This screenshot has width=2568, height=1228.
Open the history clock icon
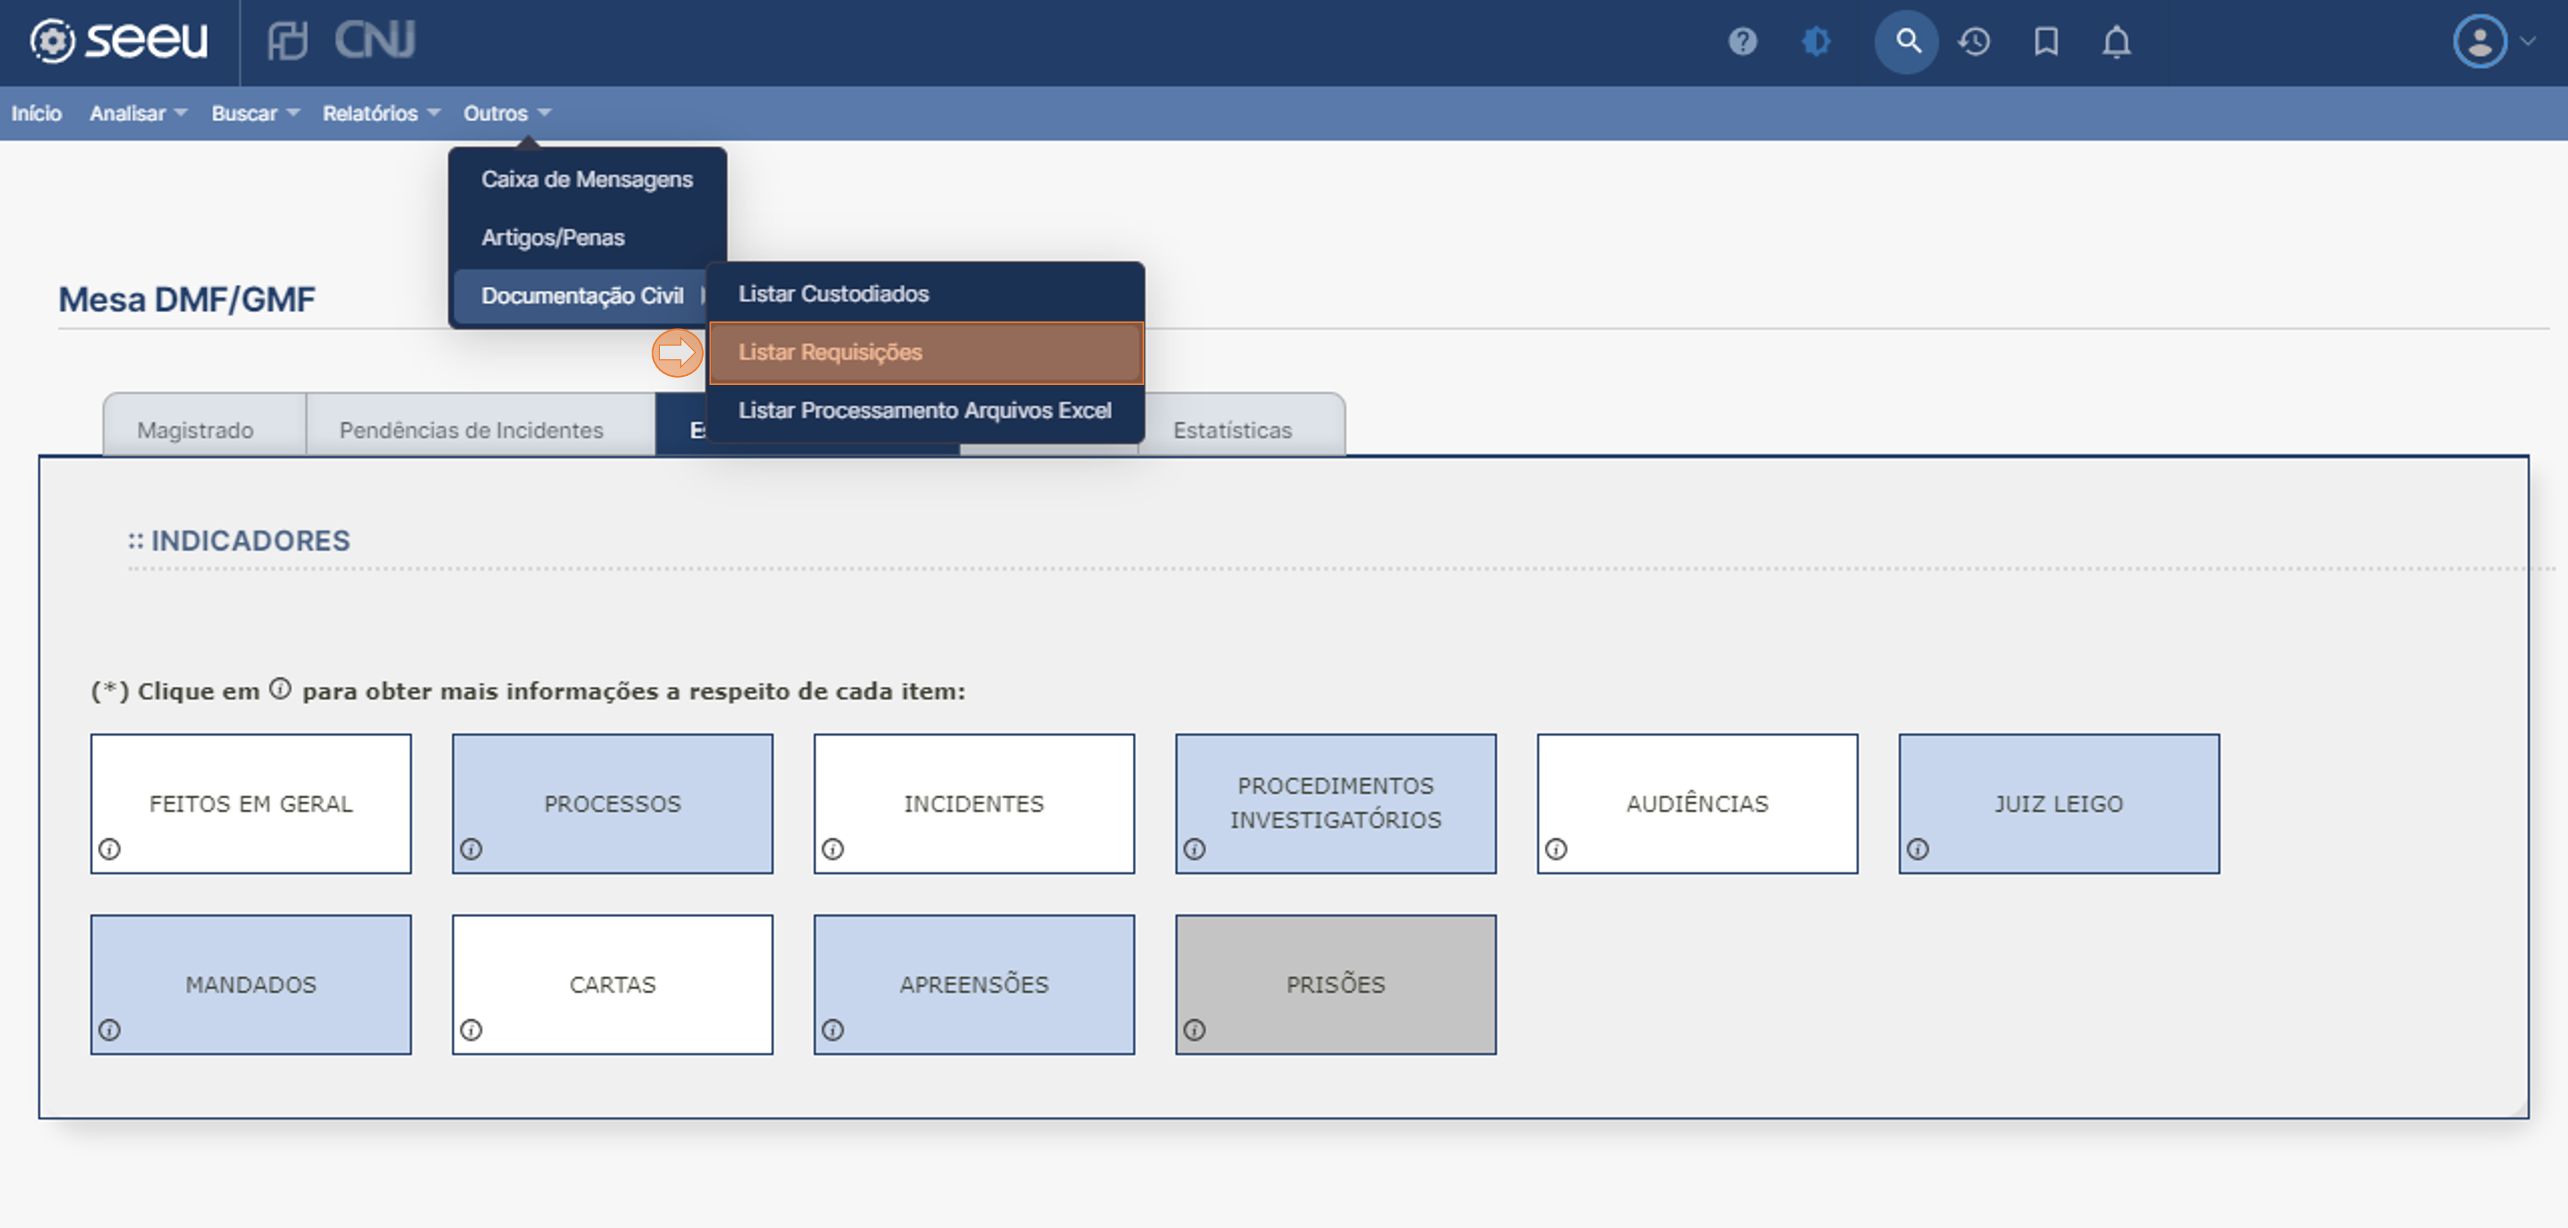[x=1974, y=42]
